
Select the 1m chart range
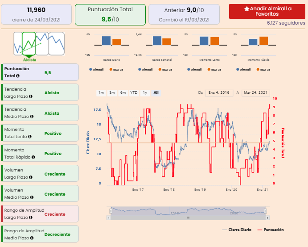[x=101, y=93]
